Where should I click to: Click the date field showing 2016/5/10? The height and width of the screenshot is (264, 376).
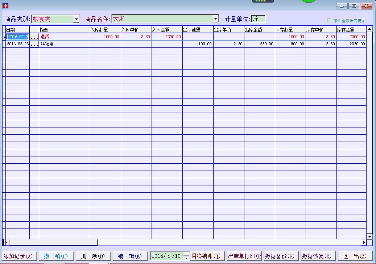tap(167, 256)
